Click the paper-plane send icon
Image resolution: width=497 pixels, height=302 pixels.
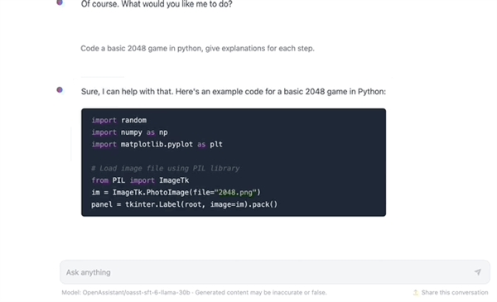click(x=477, y=272)
